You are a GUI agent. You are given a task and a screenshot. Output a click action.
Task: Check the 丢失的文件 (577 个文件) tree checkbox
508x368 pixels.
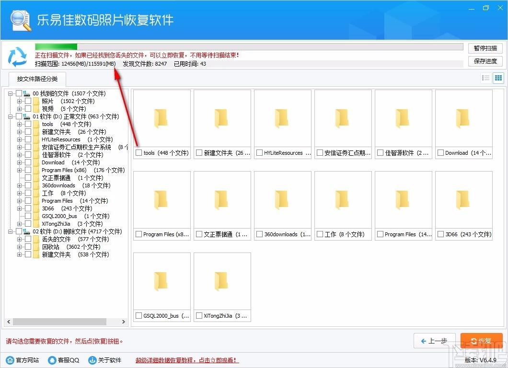point(28,239)
